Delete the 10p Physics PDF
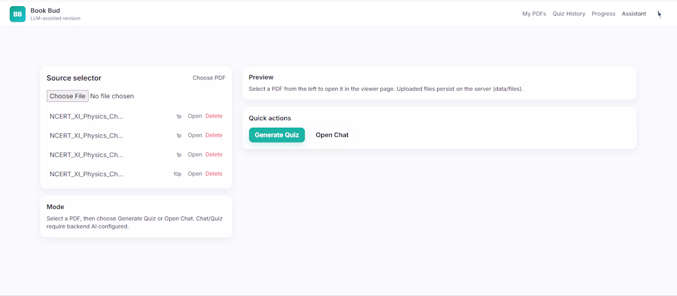677x296 pixels. pyautogui.click(x=214, y=174)
